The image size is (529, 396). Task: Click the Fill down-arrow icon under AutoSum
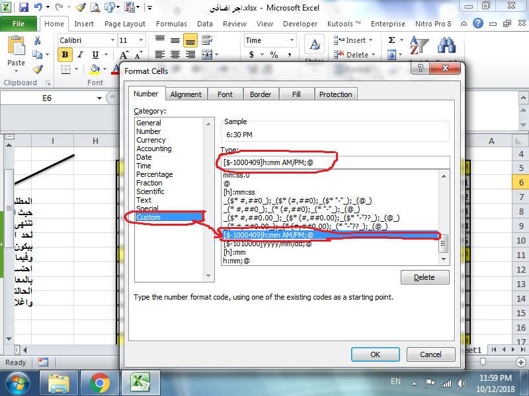tap(391, 55)
